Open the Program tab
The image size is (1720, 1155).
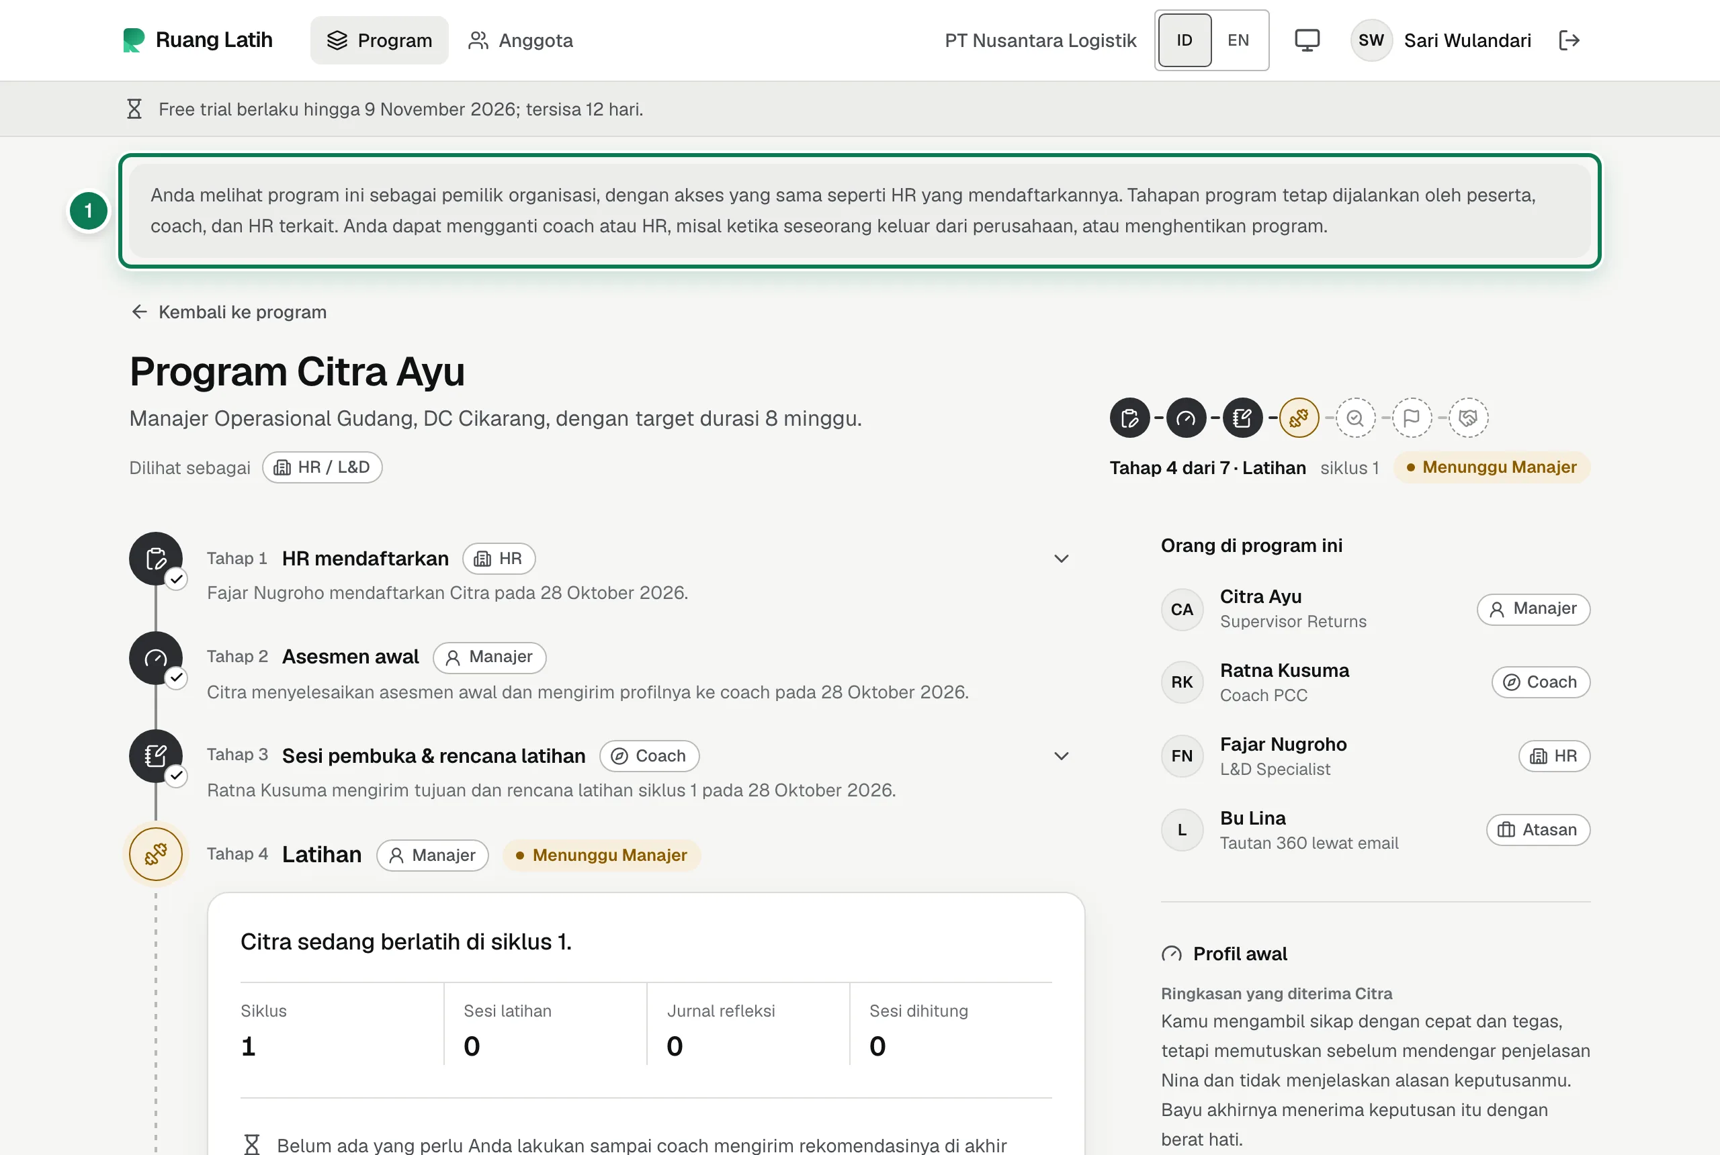coord(379,40)
